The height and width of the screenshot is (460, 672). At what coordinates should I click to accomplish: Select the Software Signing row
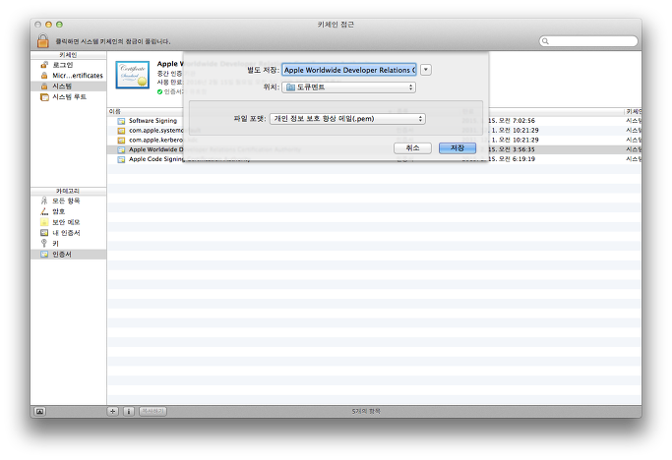coord(374,121)
